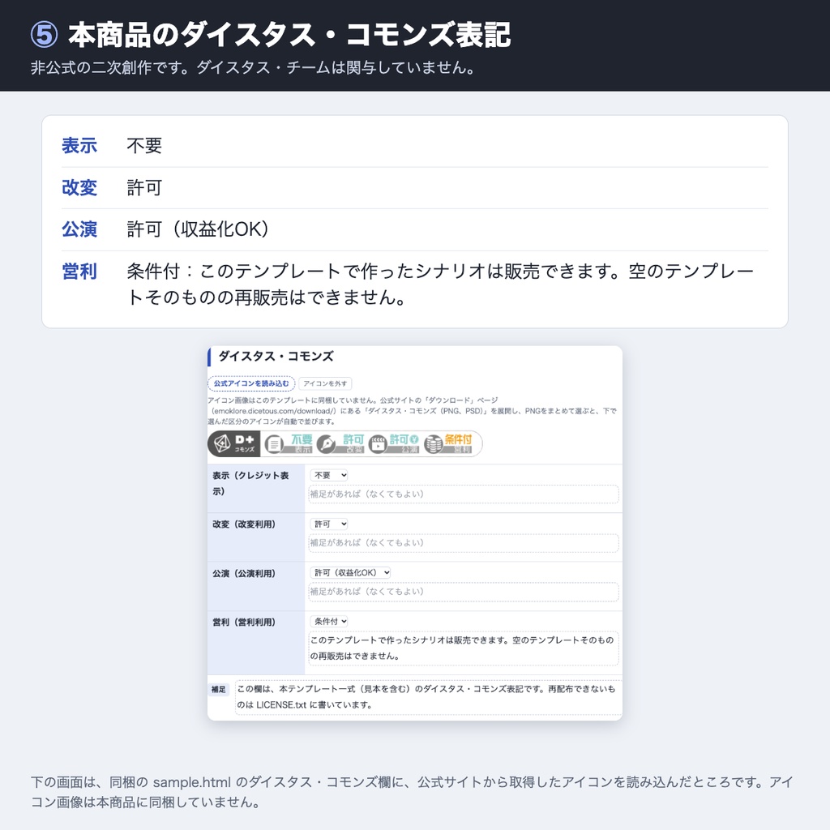Open the 表示 dropdown showing 不要

[329, 475]
